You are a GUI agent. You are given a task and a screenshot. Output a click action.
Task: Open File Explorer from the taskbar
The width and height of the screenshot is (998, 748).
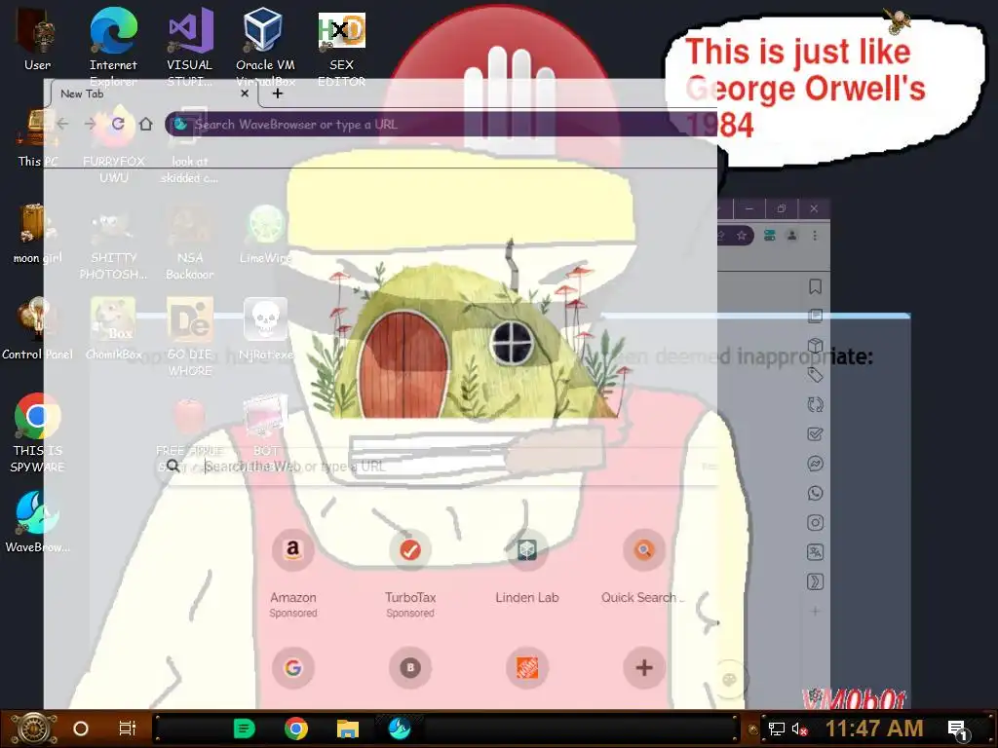coord(348,729)
